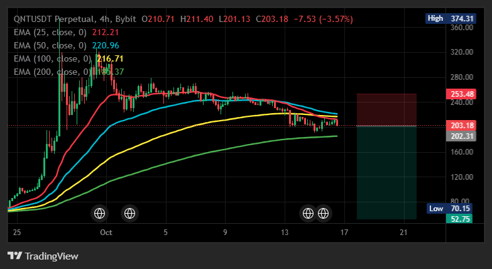
Task: Click the 280.00 price axis label
Action: [x=462, y=77]
